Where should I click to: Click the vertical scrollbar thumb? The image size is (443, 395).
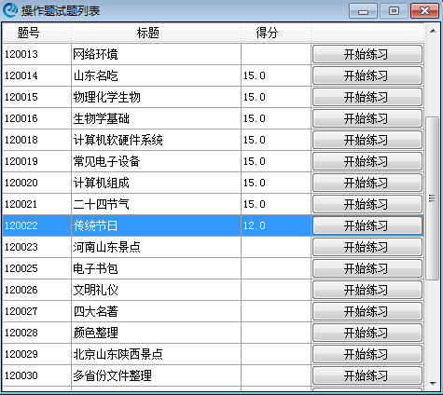point(433,198)
